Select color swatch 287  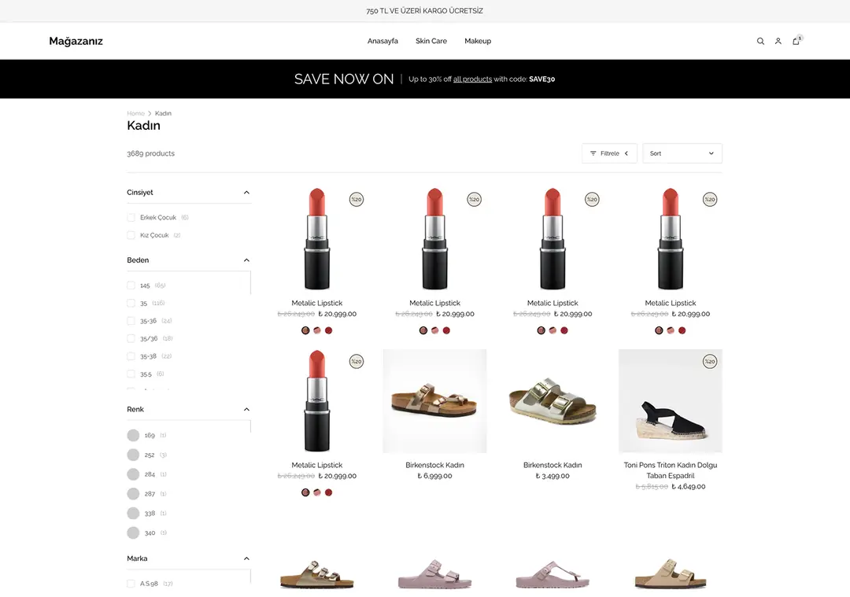pyautogui.click(x=133, y=493)
